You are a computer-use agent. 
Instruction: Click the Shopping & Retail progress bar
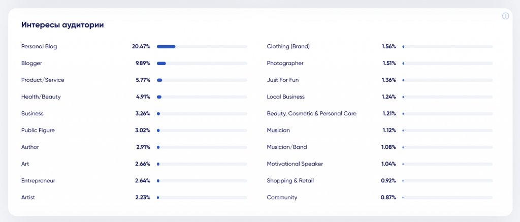coord(447,181)
